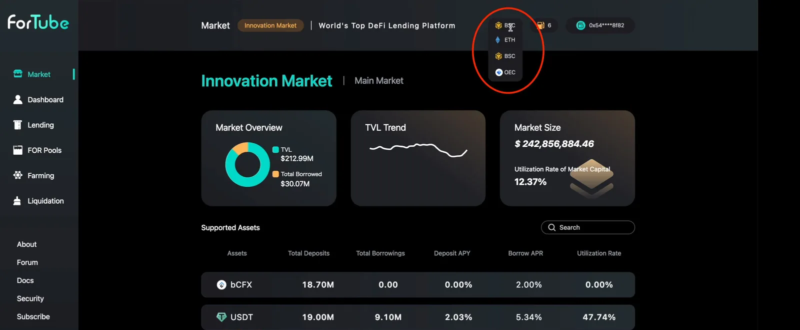The image size is (800, 330).
Task: Open the Lending section
Action: tap(40, 125)
